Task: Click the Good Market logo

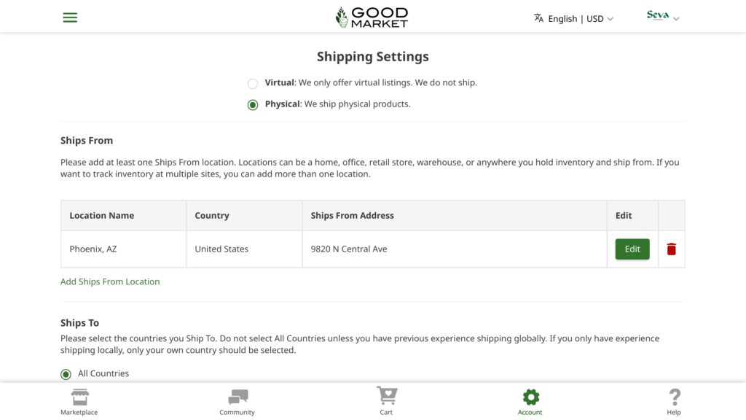Action: click(372, 17)
